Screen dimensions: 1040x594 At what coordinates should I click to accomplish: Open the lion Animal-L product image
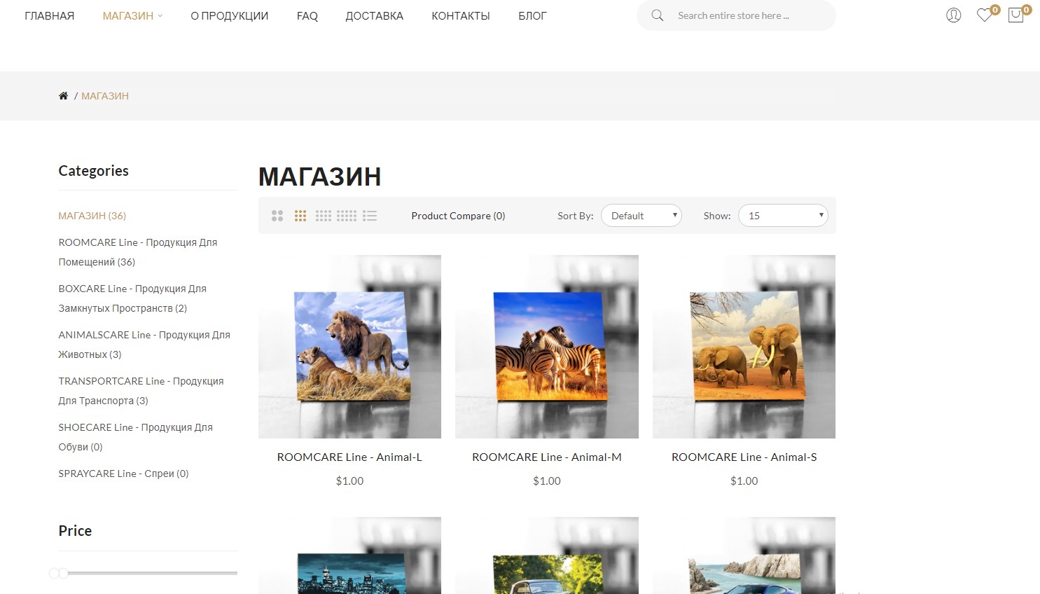pos(349,347)
